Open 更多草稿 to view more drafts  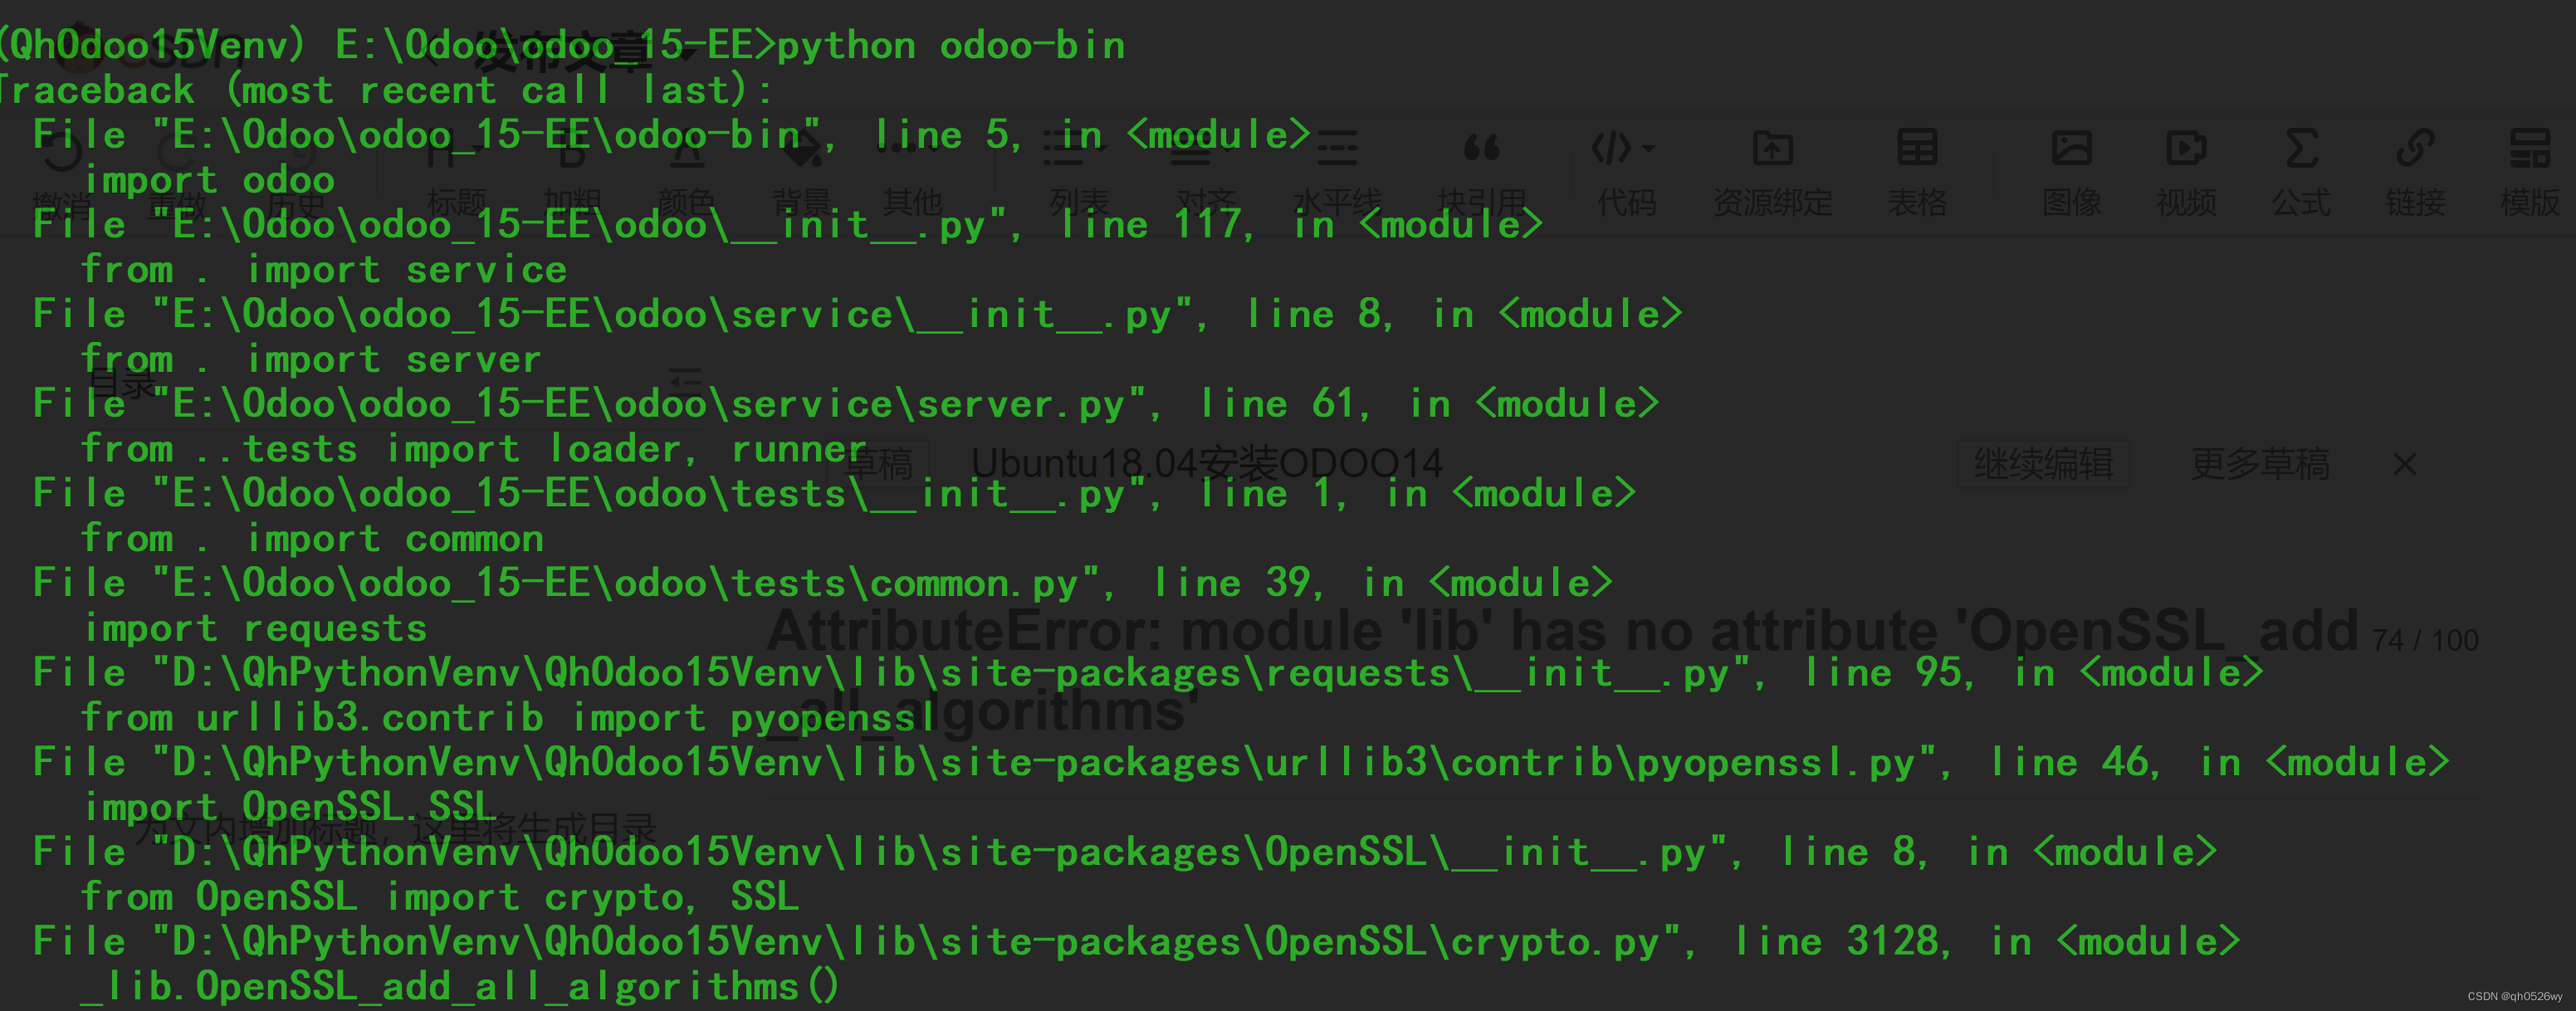2258,463
